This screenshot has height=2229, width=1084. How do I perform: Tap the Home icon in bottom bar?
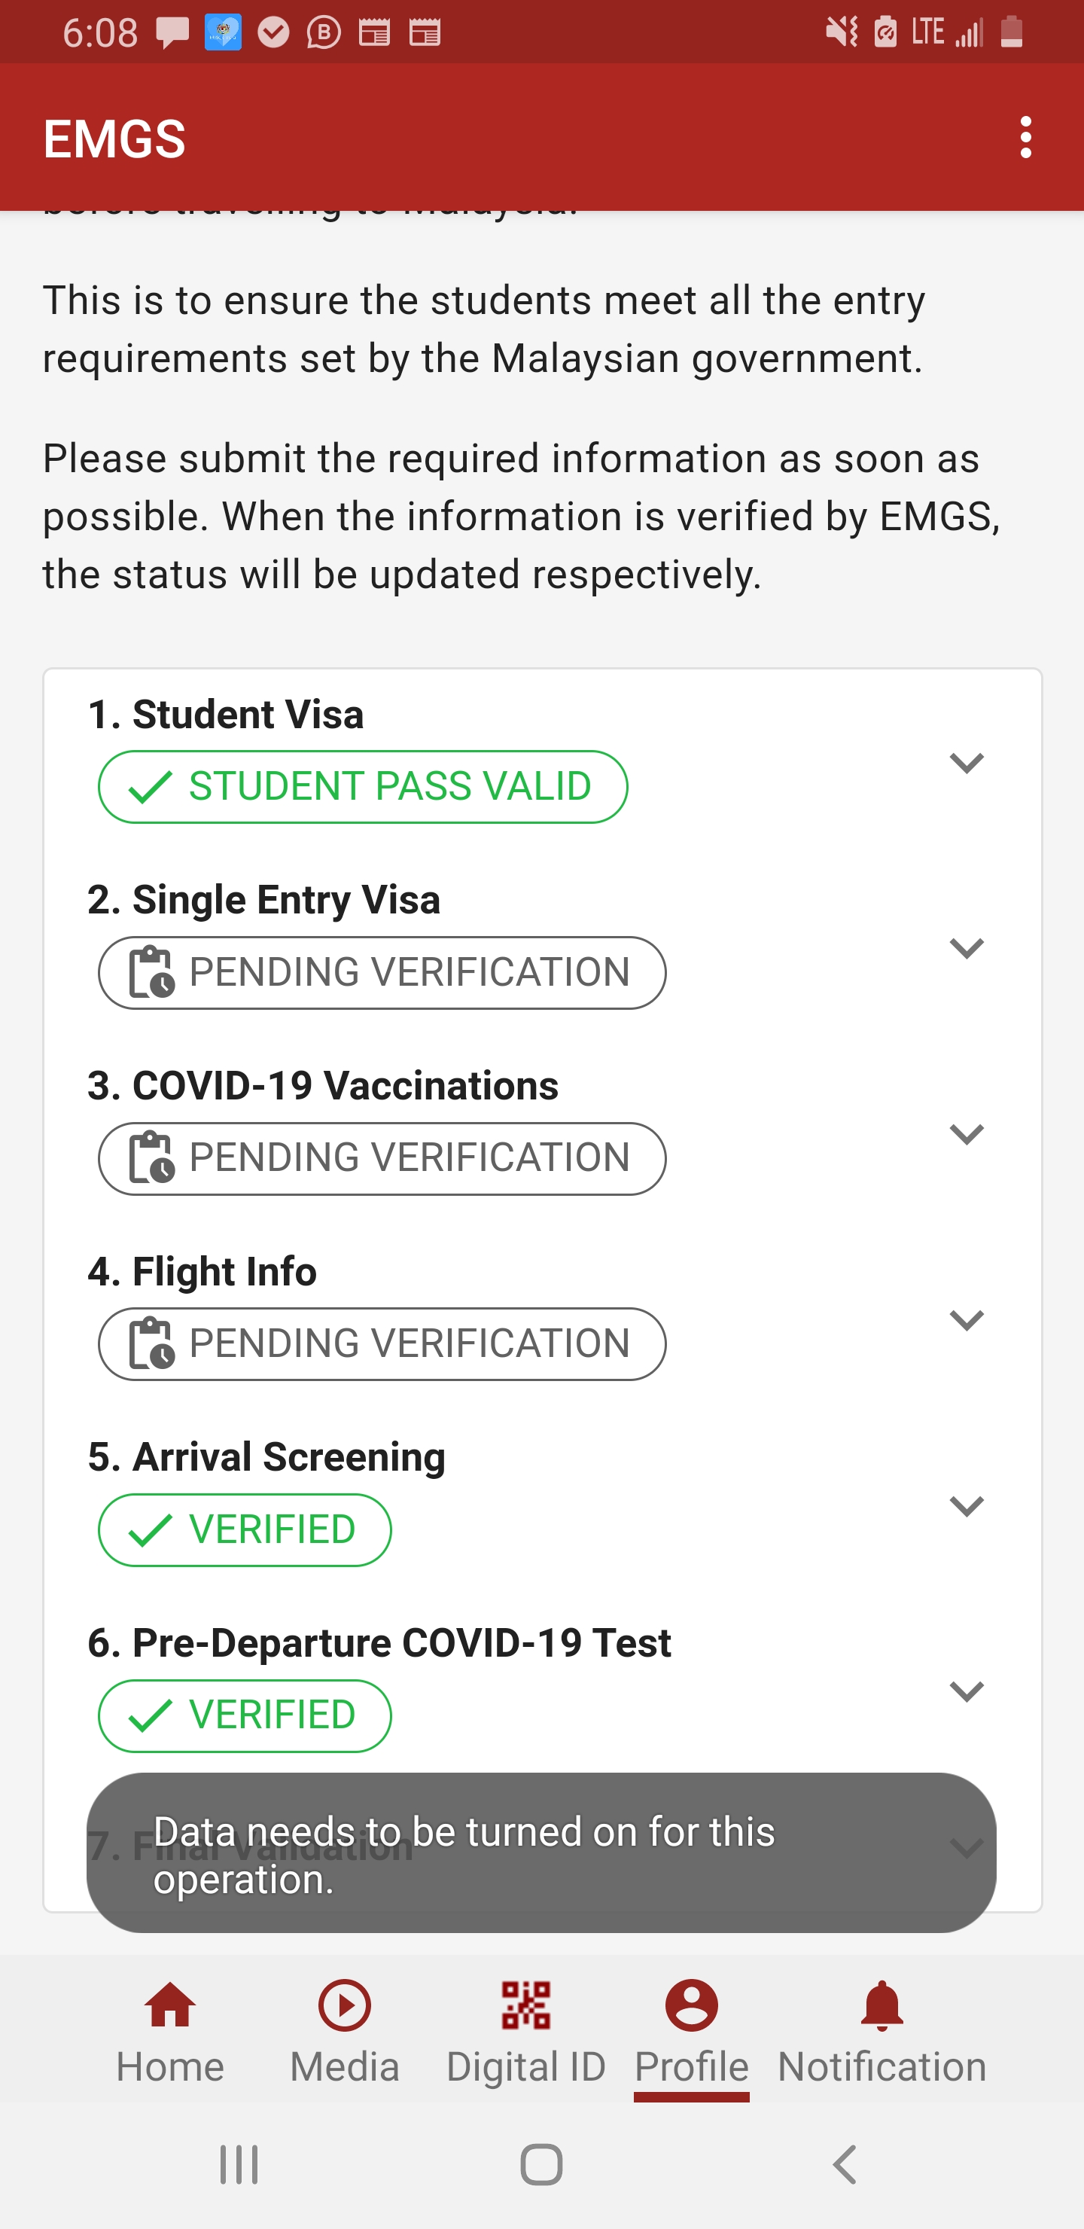pyautogui.click(x=170, y=2006)
